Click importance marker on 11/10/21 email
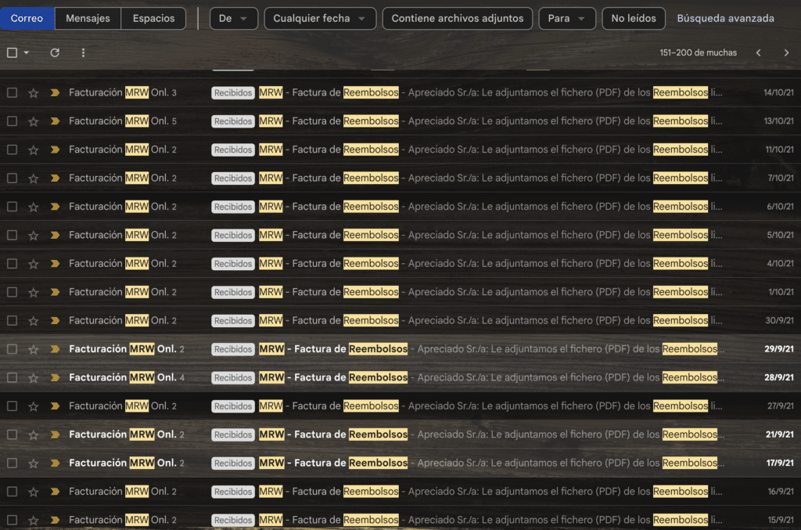The image size is (801, 530). (x=55, y=150)
